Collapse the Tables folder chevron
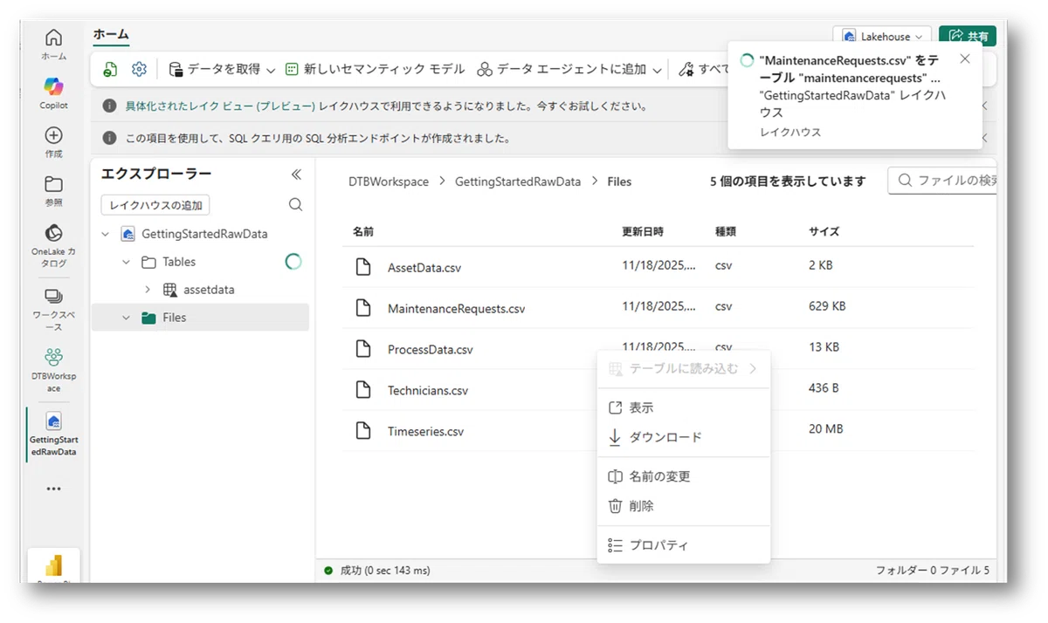This screenshot has height=623, width=1048. 127,262
